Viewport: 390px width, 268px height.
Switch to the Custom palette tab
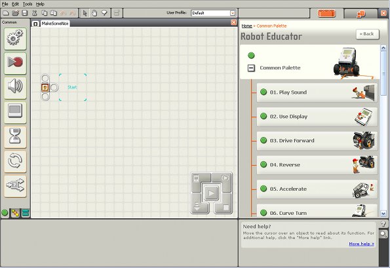click(25, 213)
